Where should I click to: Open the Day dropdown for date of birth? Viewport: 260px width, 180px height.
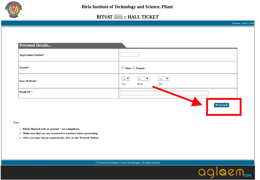(x=126, y=79)
